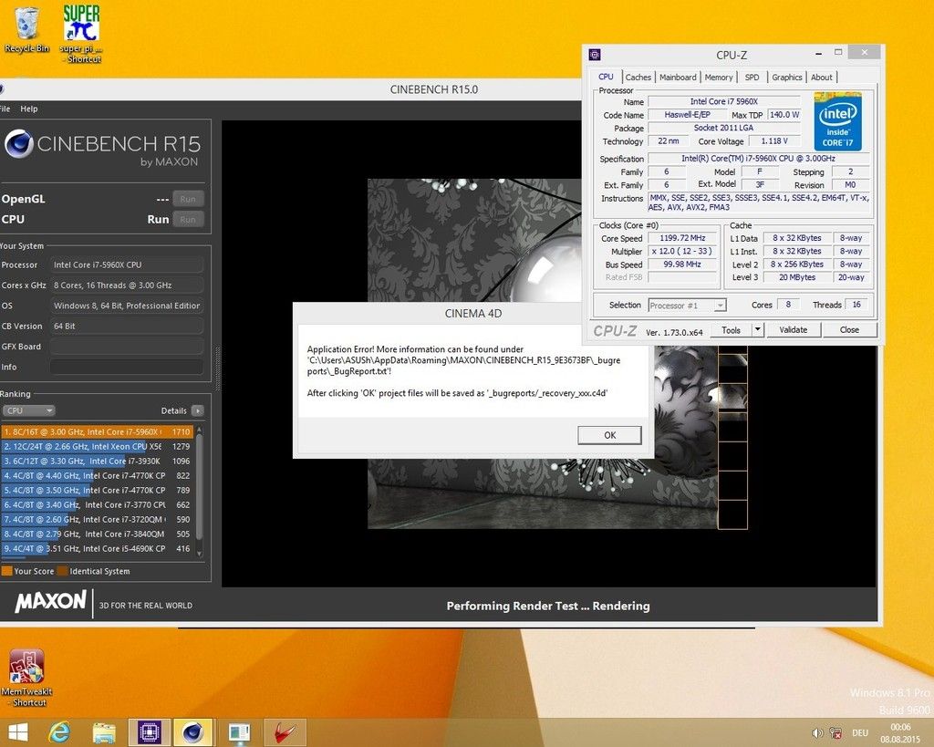Open the Help menu in Cinebench

[28, 109]
